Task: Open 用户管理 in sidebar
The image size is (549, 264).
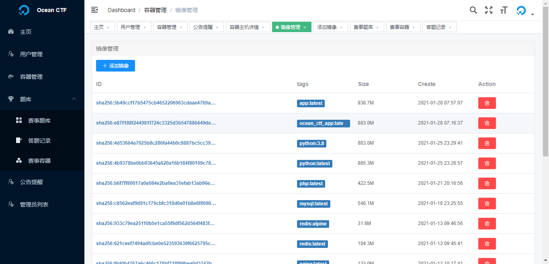Action: click(42, 54)
